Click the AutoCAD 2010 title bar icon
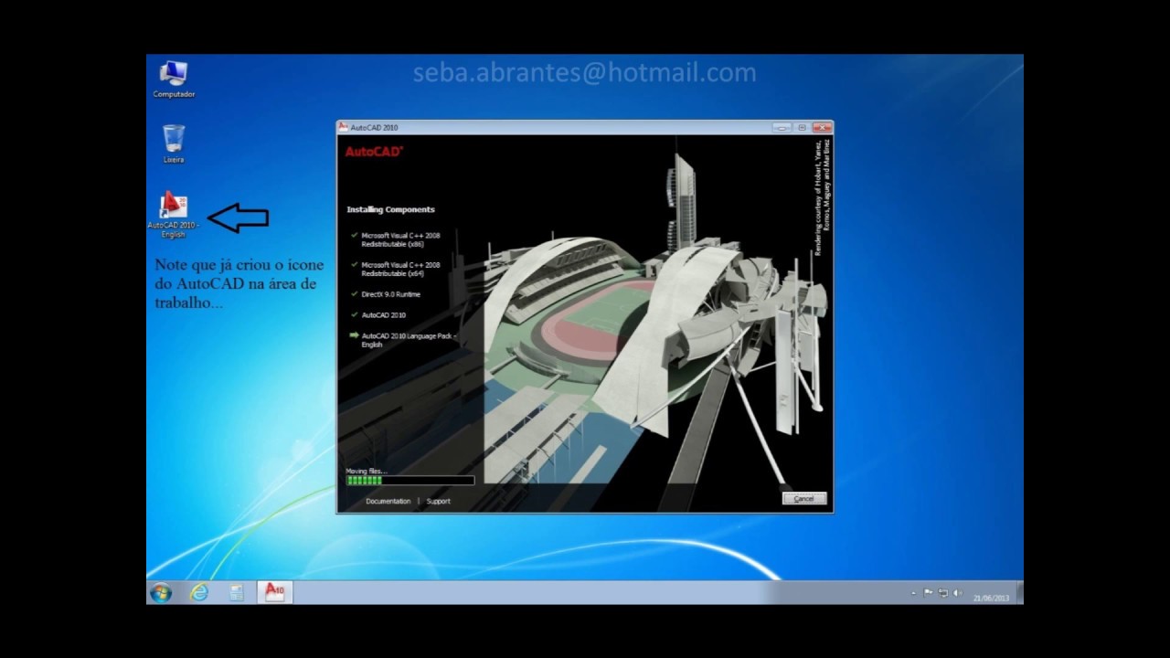Screen dimensions: 1170x658 point(344,127)
